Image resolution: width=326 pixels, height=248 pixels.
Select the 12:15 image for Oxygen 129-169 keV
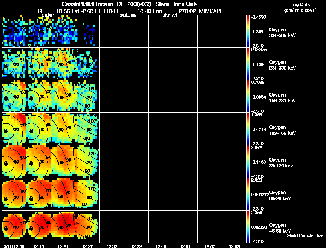coord(38,129)
